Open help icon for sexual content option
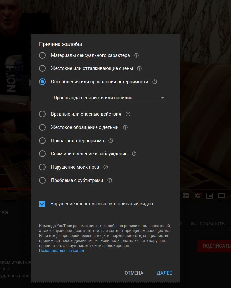 [136, 55]
